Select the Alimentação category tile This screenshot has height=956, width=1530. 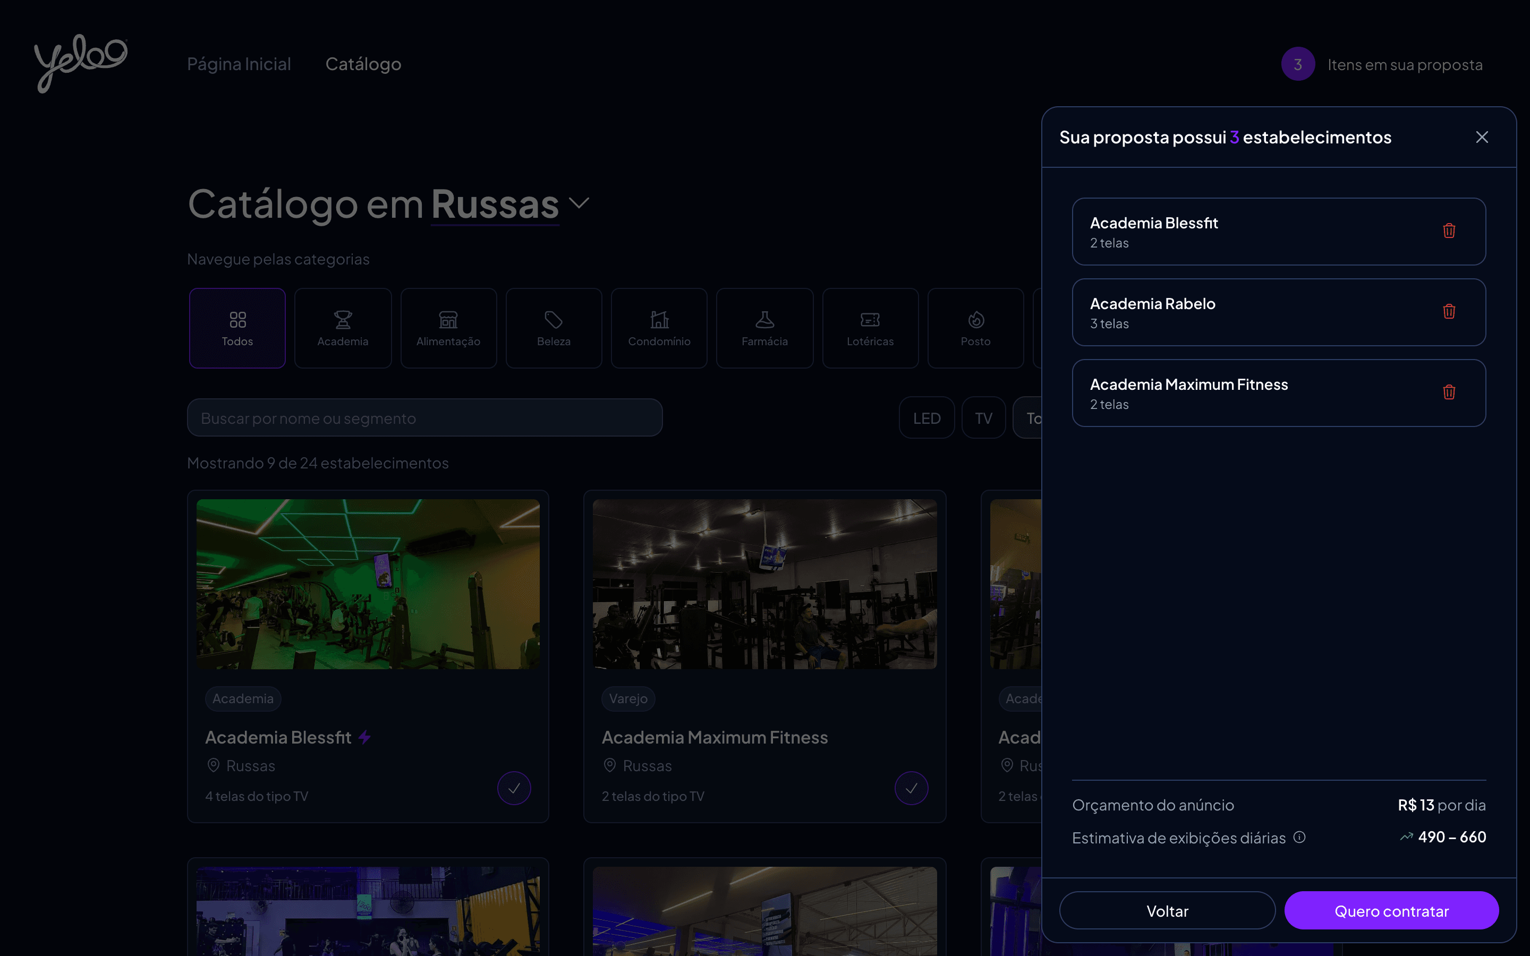coord(448,328)
